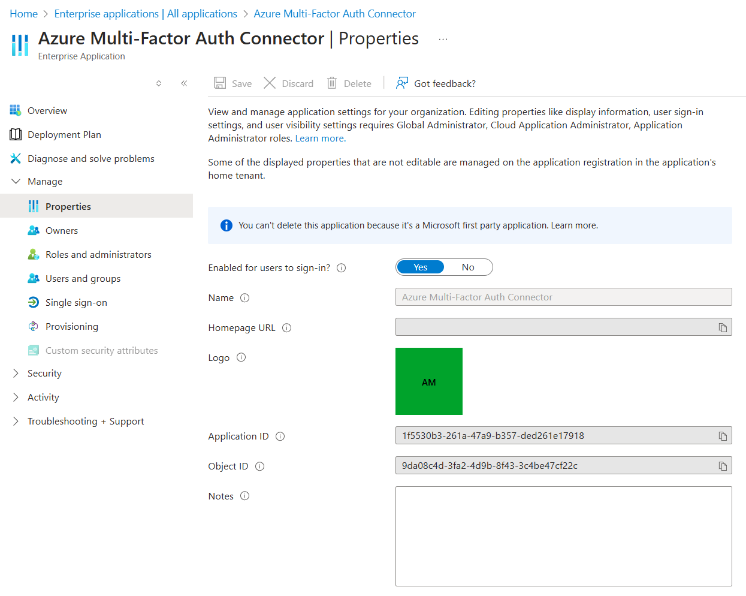Click the Users and groups icon
This screenshot has height=596, width=746.
coord(34,278)
